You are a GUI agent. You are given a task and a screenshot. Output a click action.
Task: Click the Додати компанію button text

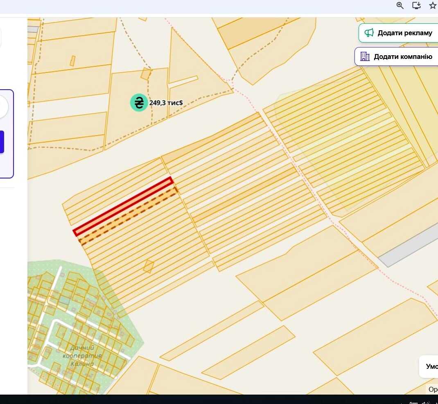[x=403, y=57]
